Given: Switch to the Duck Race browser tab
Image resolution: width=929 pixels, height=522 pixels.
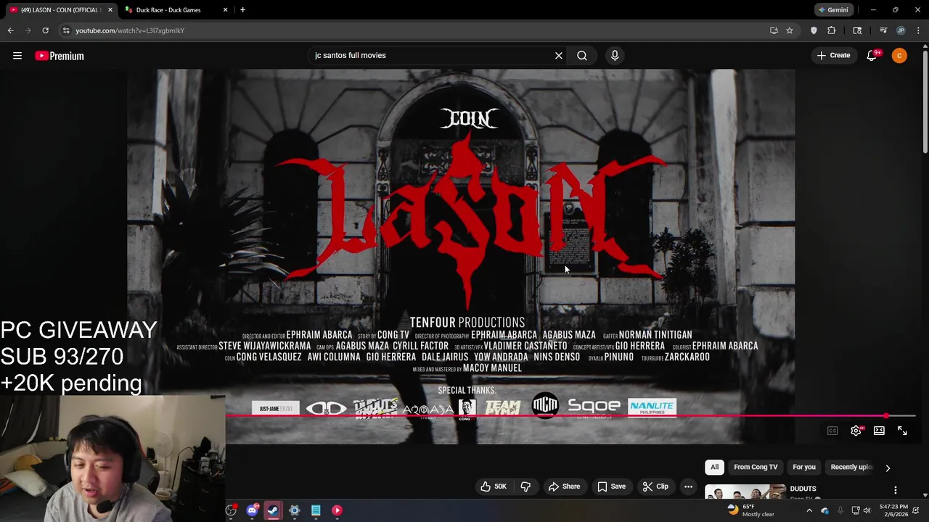Looking at the screenshot, I should (168, 10).
